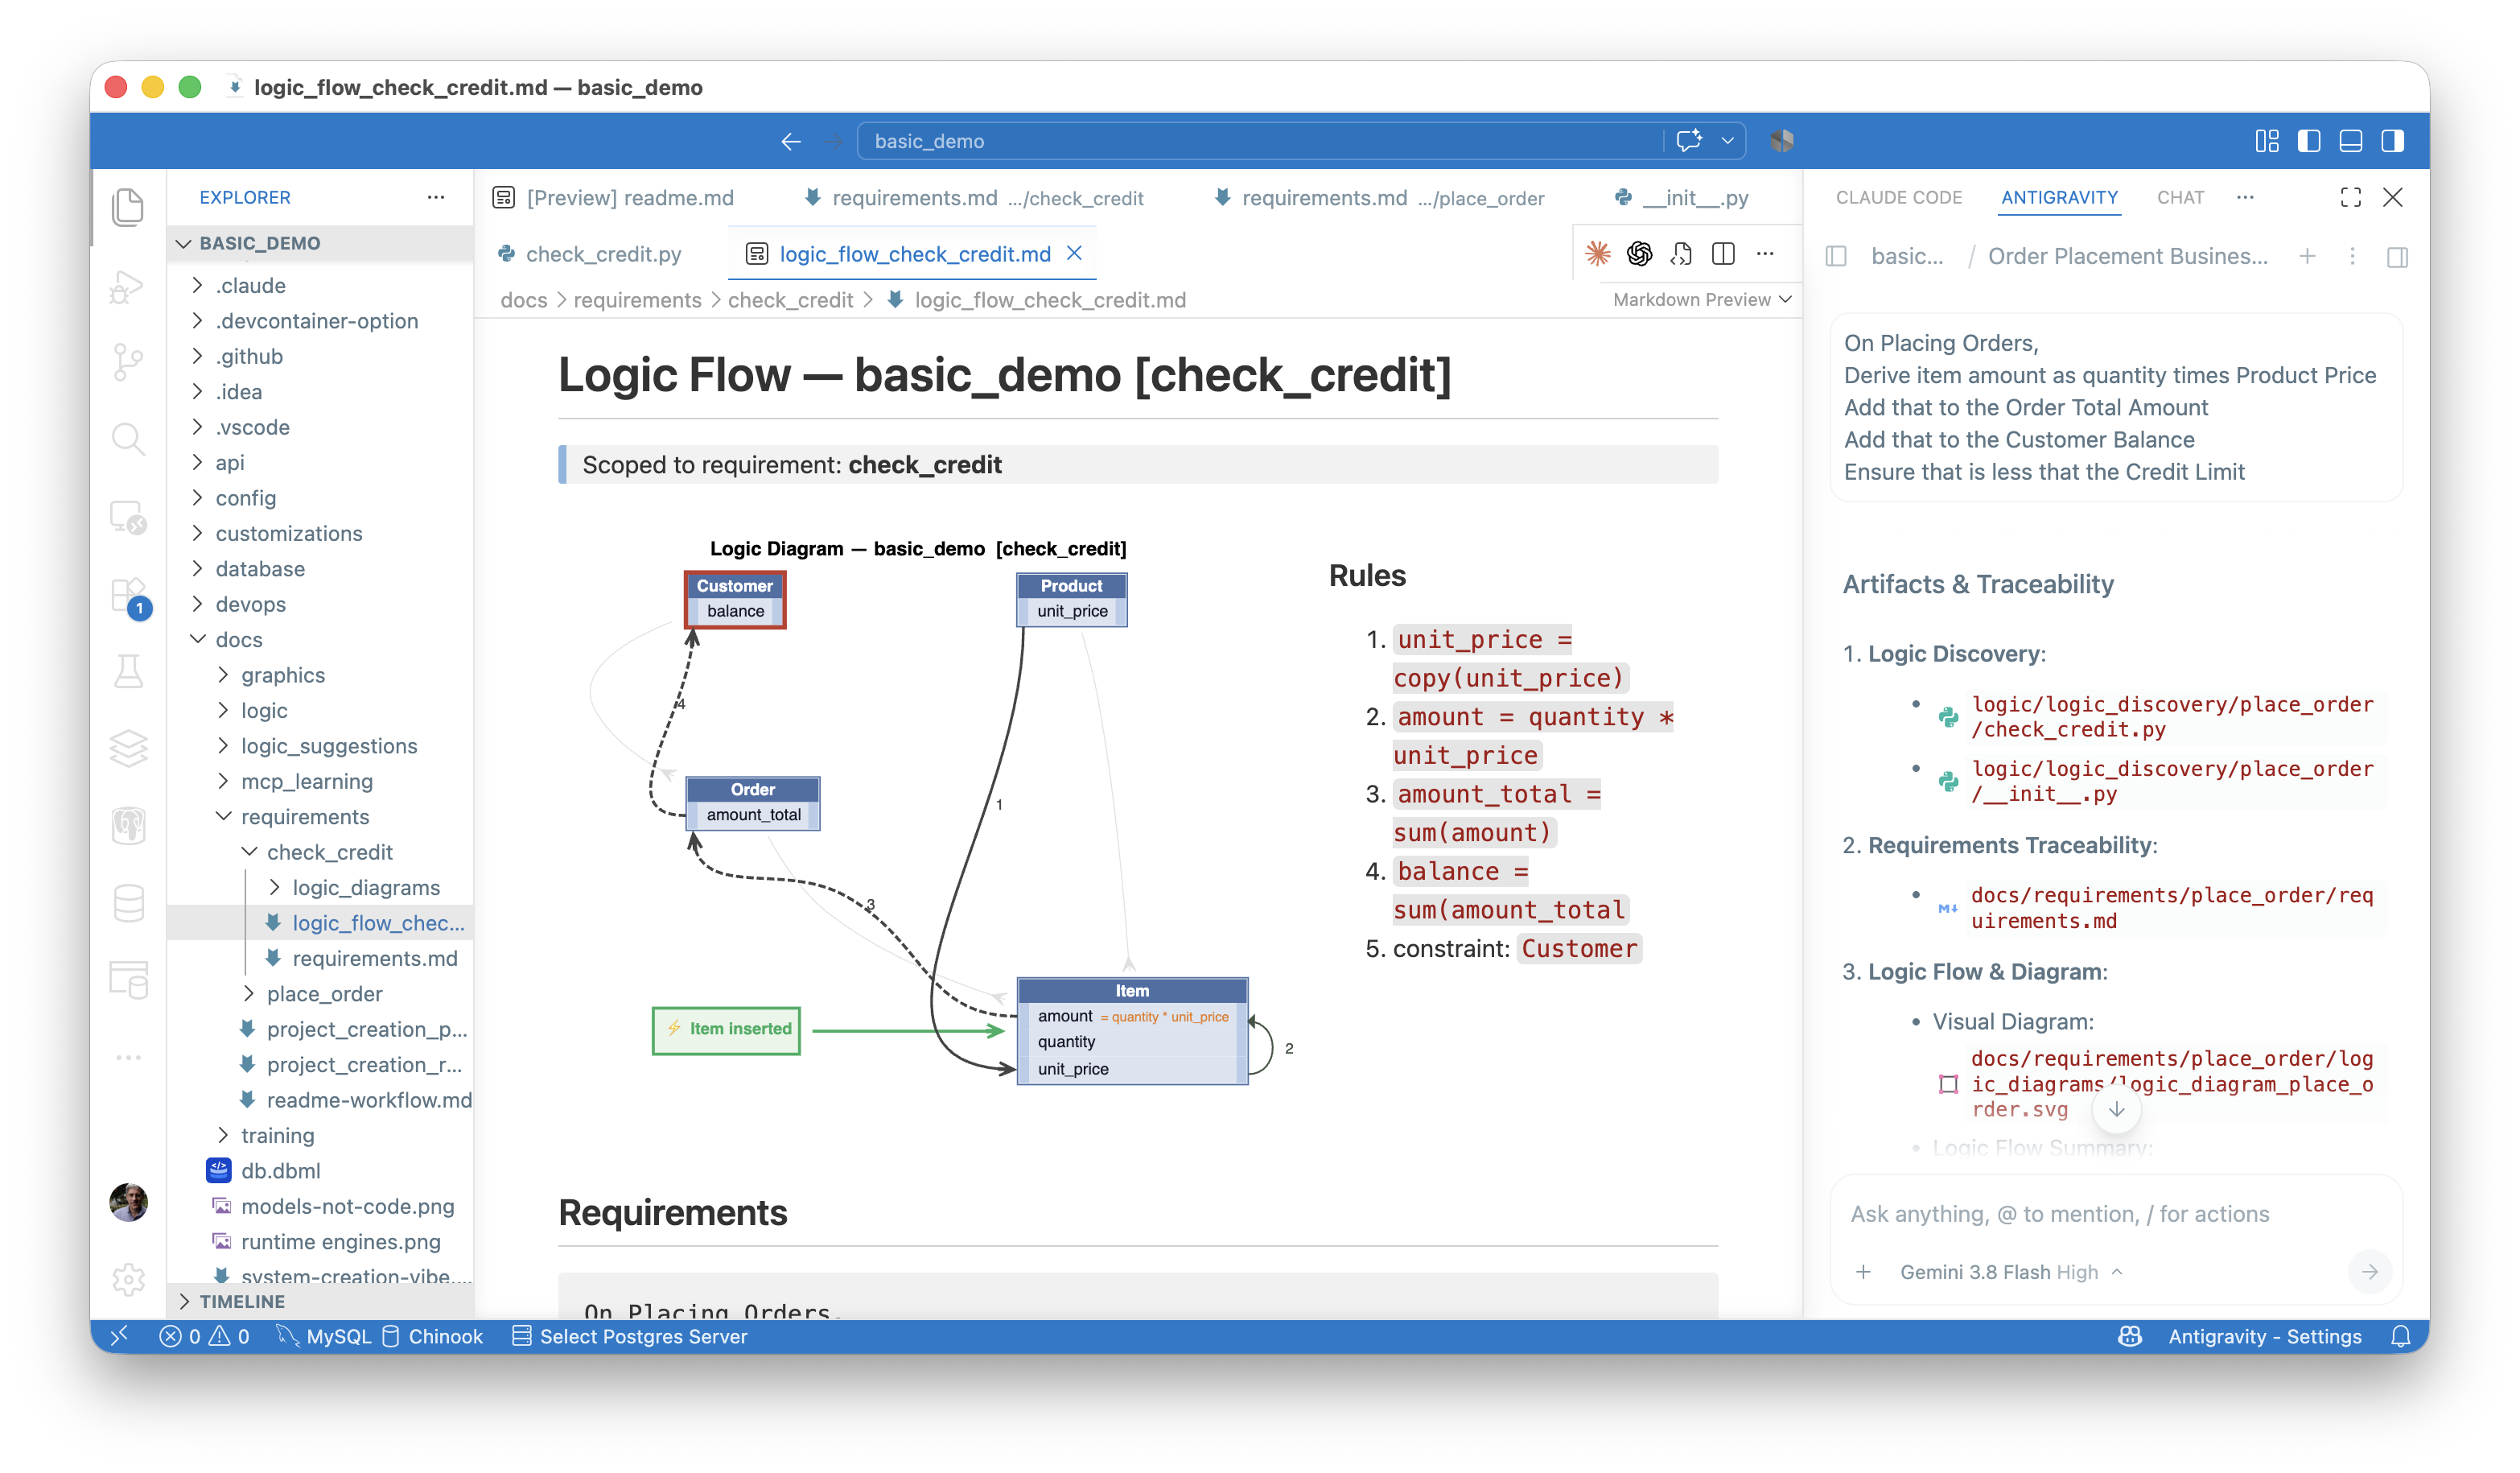
Task: Open Run and Debug view
Action: point(128,287)
